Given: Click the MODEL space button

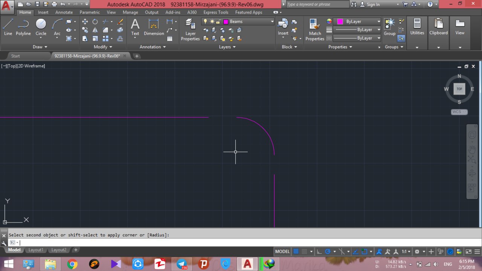Looking at the screenshot, I should (282, 251).
